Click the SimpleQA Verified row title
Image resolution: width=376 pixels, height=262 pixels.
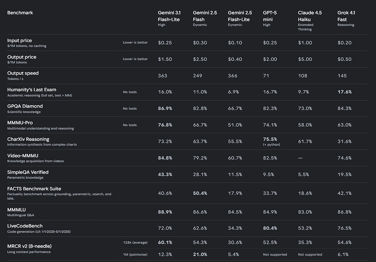pos(28,172)
